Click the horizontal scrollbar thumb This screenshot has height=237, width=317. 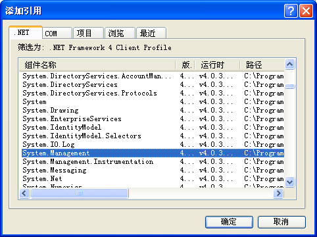80,194
